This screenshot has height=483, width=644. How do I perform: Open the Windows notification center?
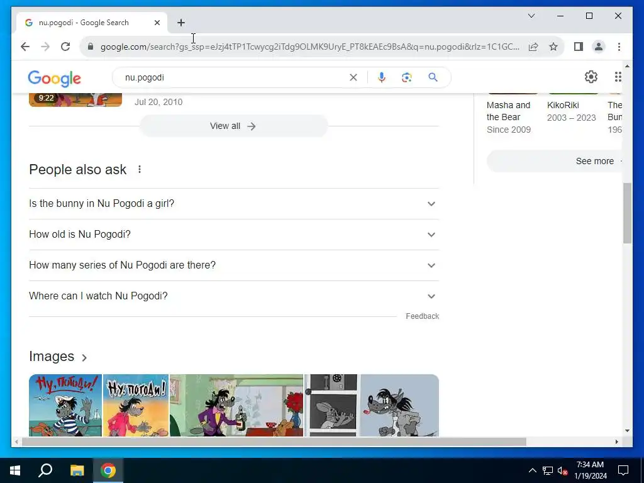point(623,470)
